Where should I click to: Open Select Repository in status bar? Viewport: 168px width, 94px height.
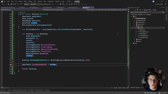[150, 93]
